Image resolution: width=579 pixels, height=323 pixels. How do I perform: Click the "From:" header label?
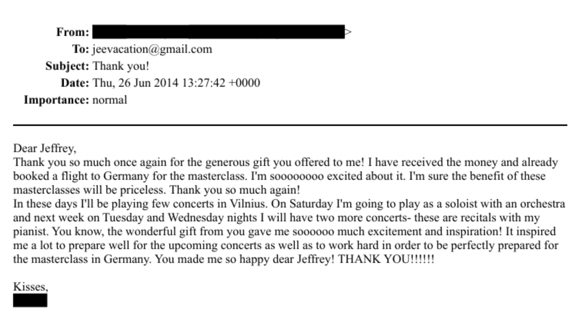click(x=73, y=32)
